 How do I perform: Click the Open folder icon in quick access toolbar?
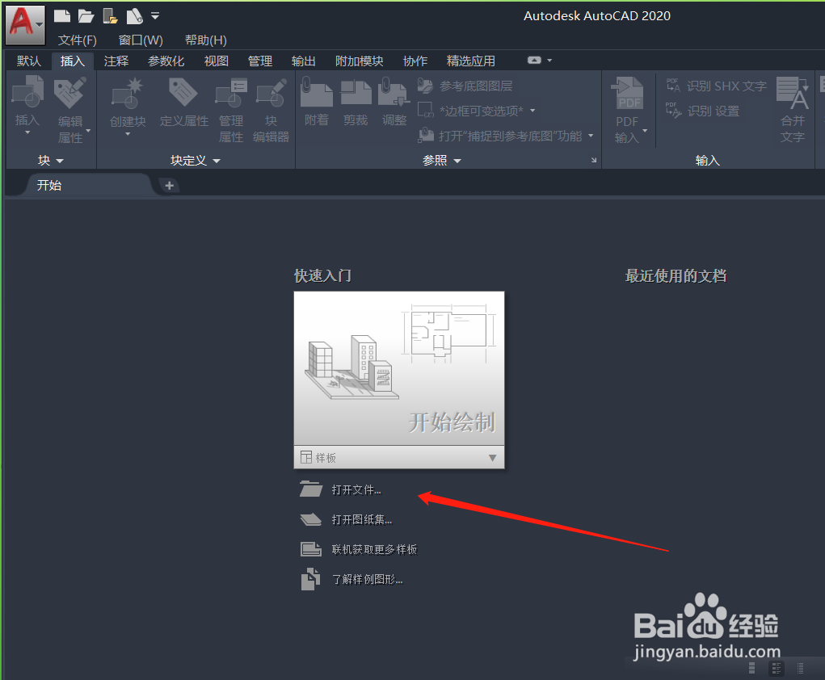point(86,16)
